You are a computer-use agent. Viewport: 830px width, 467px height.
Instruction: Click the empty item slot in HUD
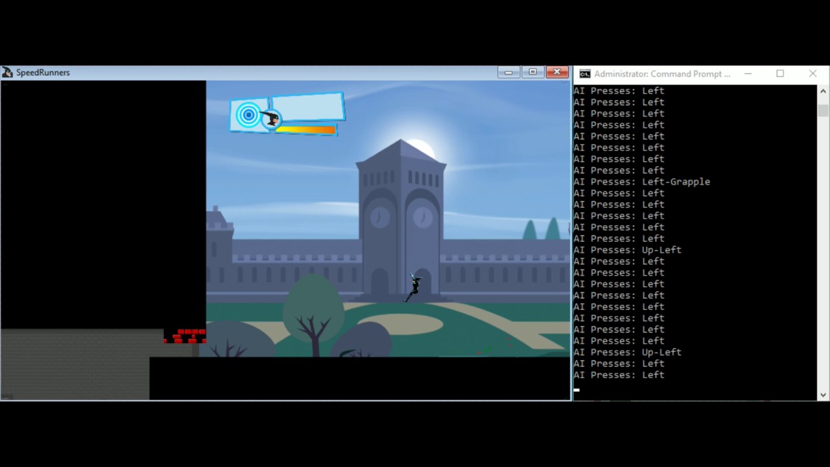307,107
